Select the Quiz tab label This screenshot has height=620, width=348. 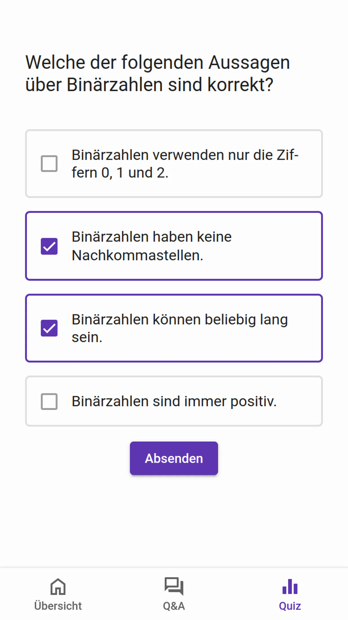click(x=290, y=606)
